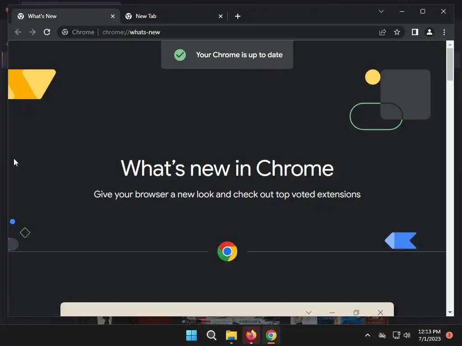This screenshot has width=462, height=346.
Task: Close the What's New tab
Action: [112, 16]
